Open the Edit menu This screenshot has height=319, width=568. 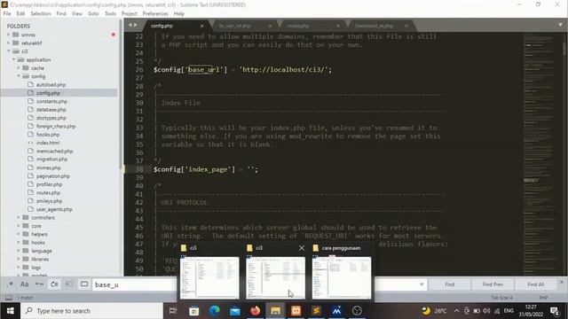tap(20, 14)
